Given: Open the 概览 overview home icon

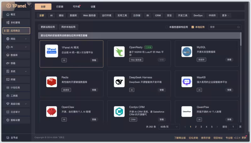Looking at the screenshot, I should point(8,14).
